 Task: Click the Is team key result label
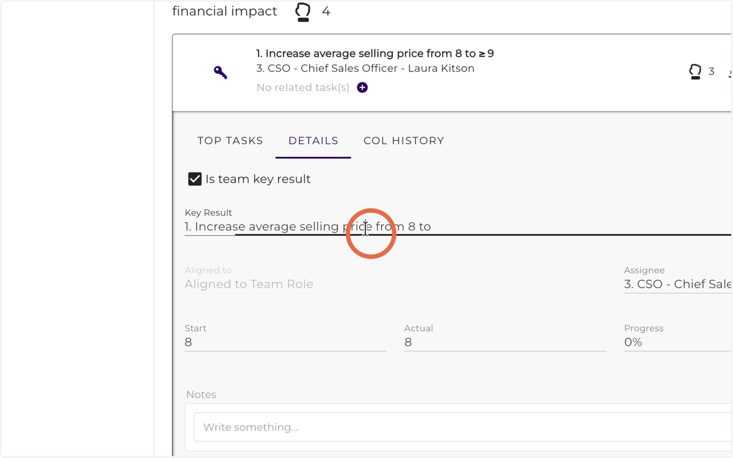pos(258,179)
